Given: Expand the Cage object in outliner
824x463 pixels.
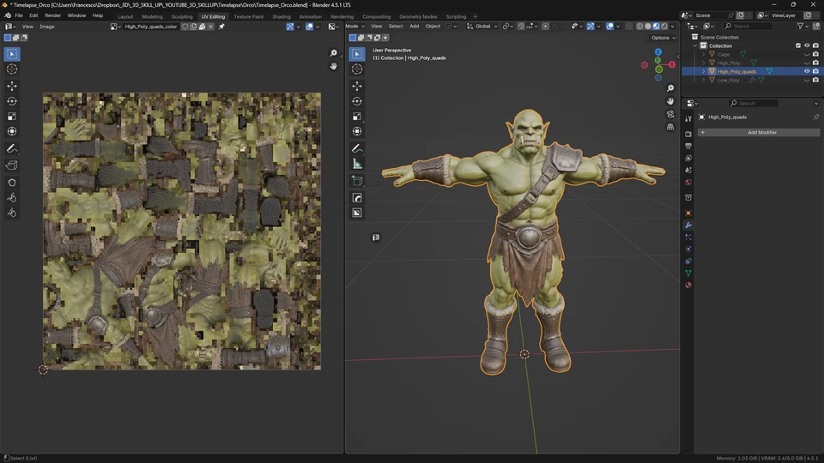Looking at the screenshot, I should [x=704, y=54].
